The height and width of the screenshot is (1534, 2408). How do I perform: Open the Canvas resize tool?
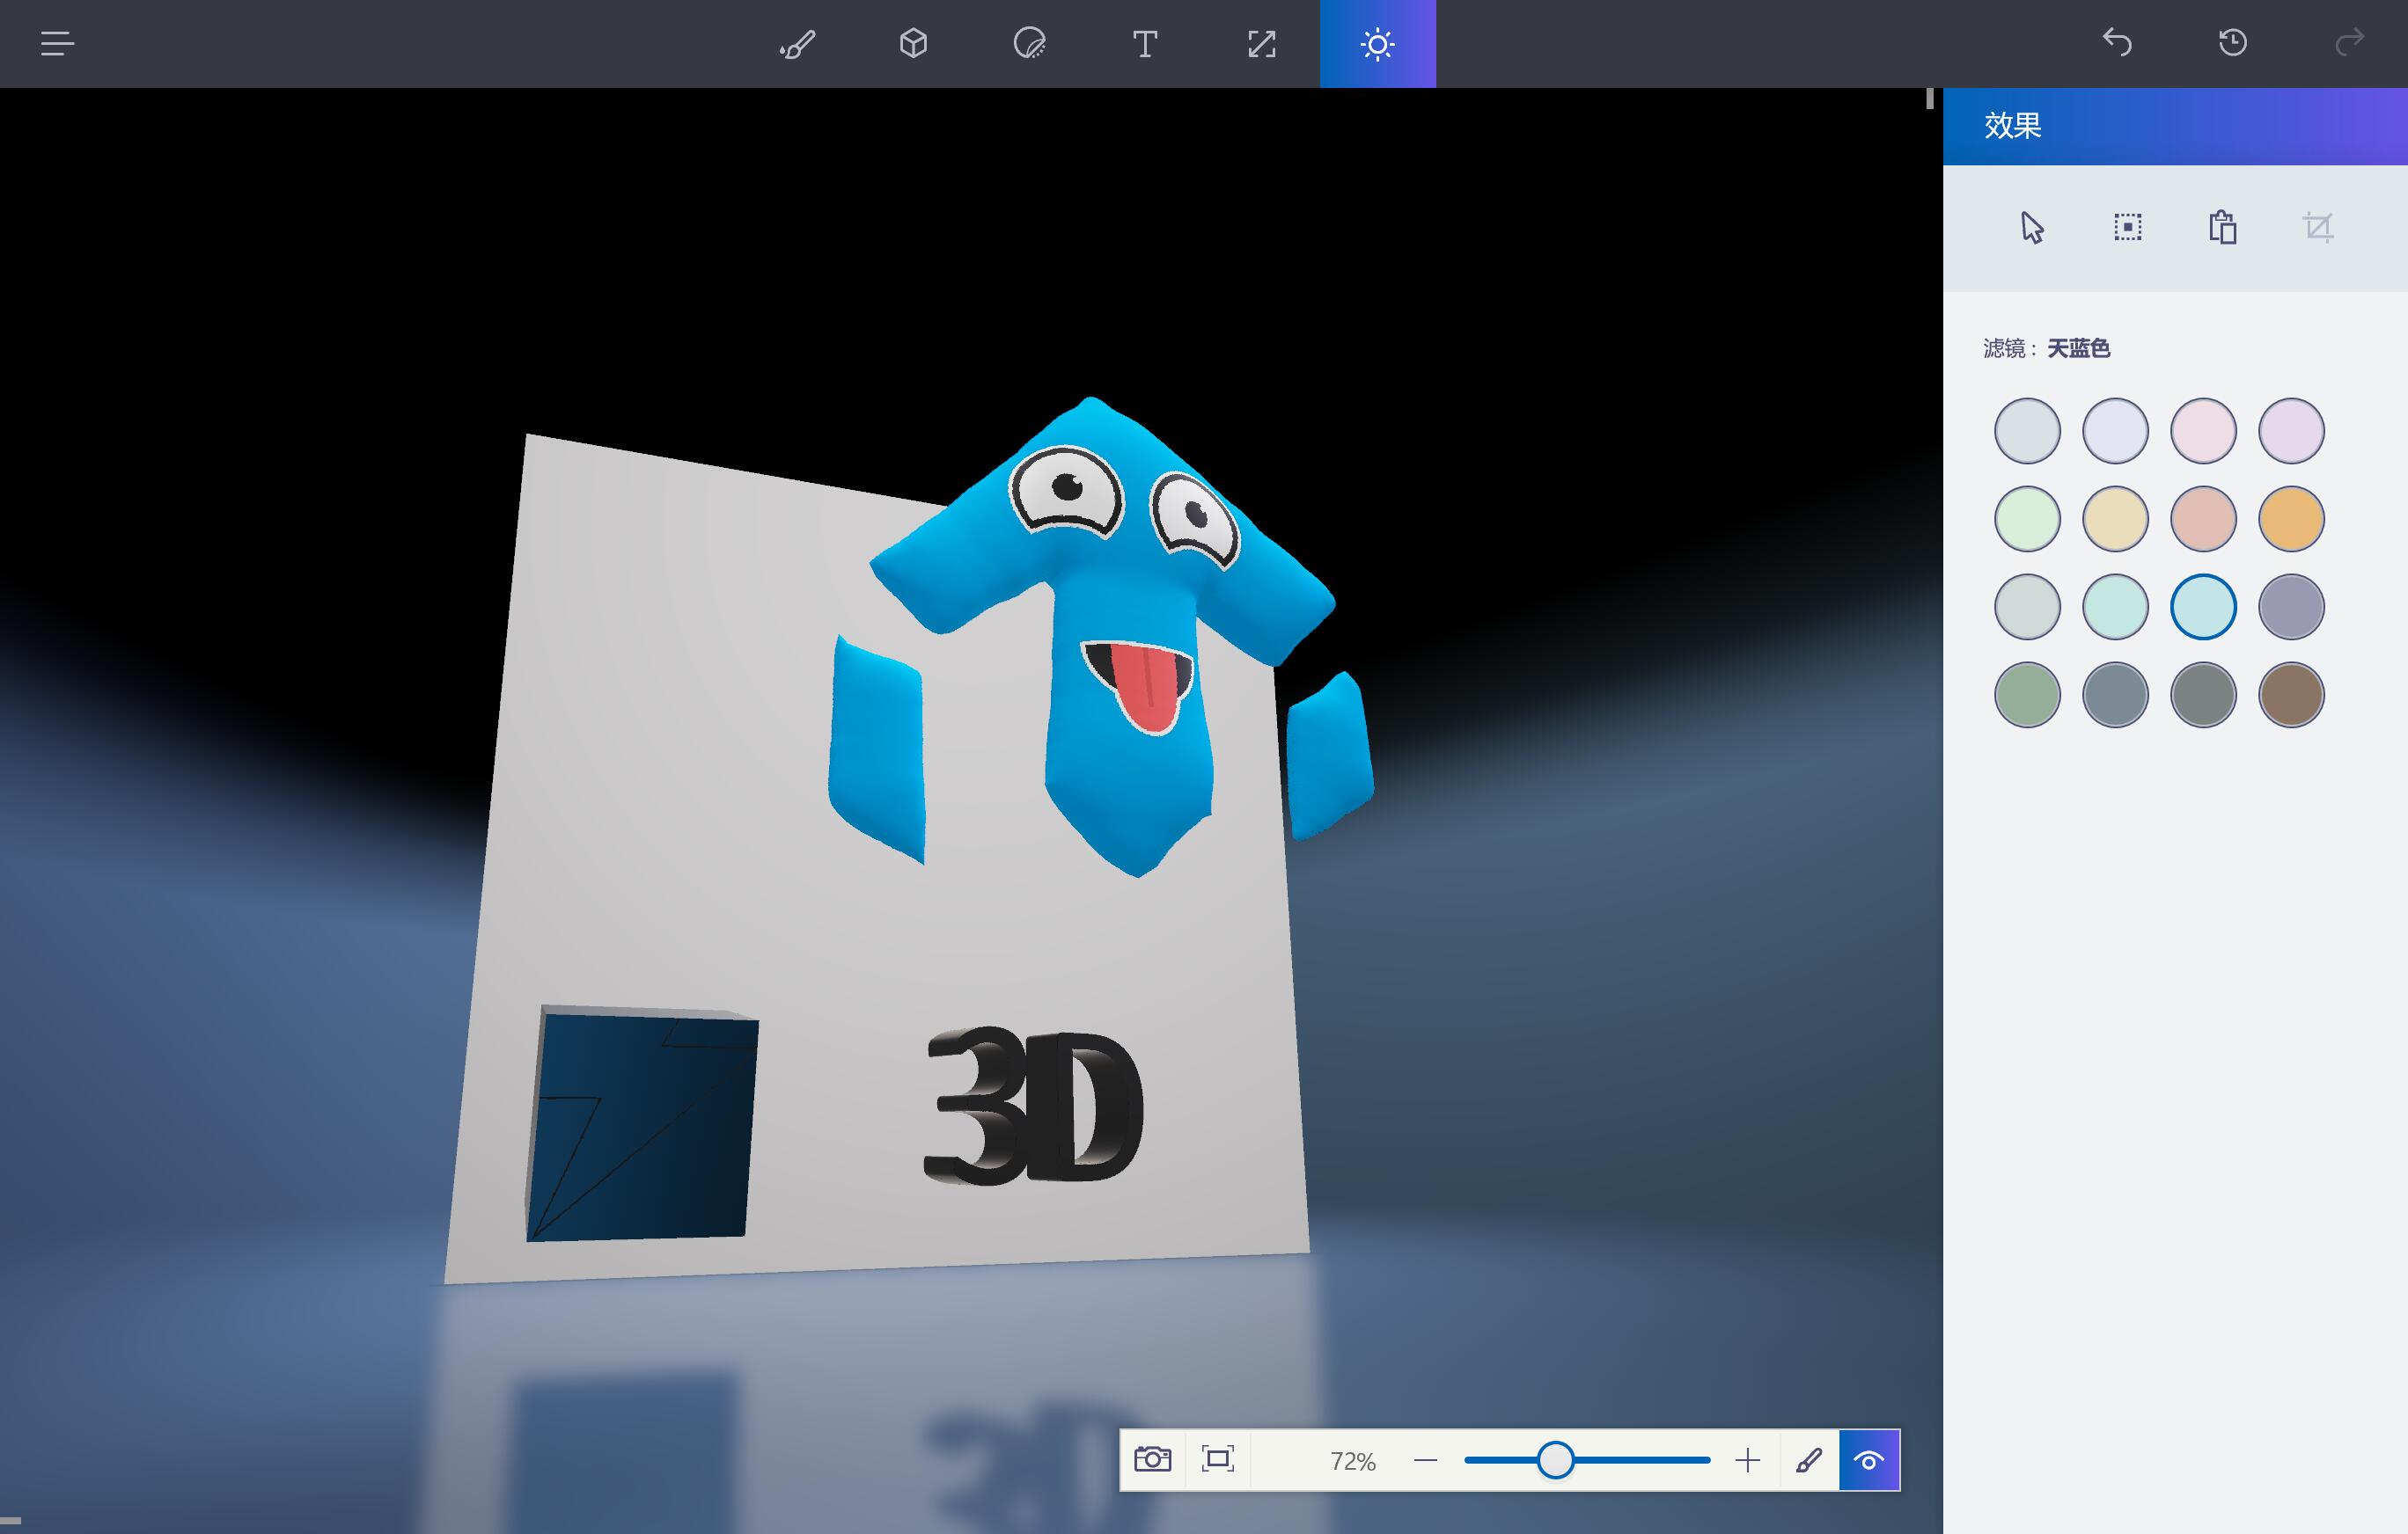1261,44
